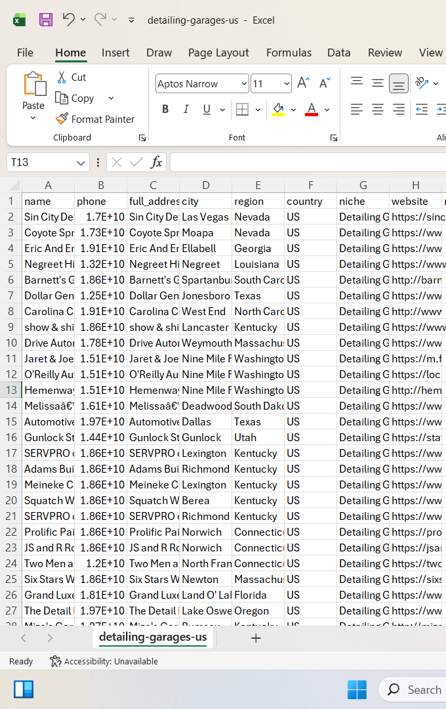Click the Redo arrow icon

pos(100,20)
